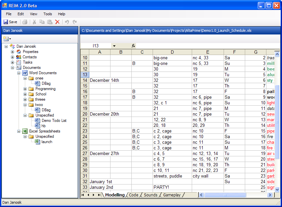Click the Paste clipboard icon
Viewport: 282px width, 207px height.
(x=50, y=22)
